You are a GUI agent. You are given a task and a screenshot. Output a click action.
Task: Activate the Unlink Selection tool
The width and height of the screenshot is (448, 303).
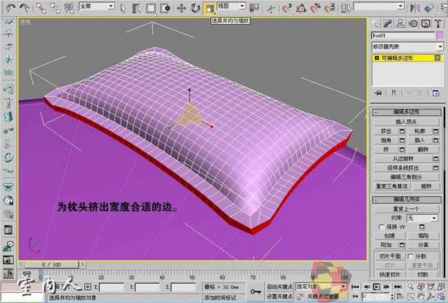[55, 8]
